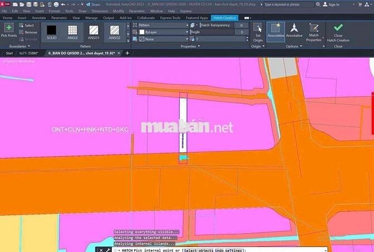This screenshot has width=374, height=252.
Task: Switch to the Annotate ribbon tab
Action: (x=38, y=18)
